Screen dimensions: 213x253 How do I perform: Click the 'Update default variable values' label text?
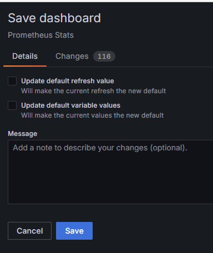[x=70, y=105]
